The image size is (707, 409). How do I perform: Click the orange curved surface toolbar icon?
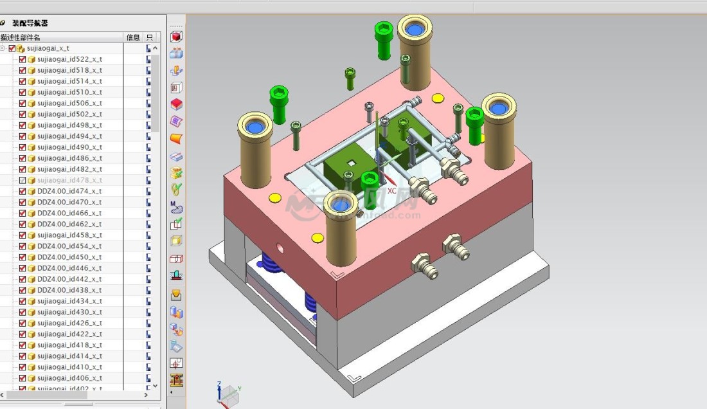point(176,138)
